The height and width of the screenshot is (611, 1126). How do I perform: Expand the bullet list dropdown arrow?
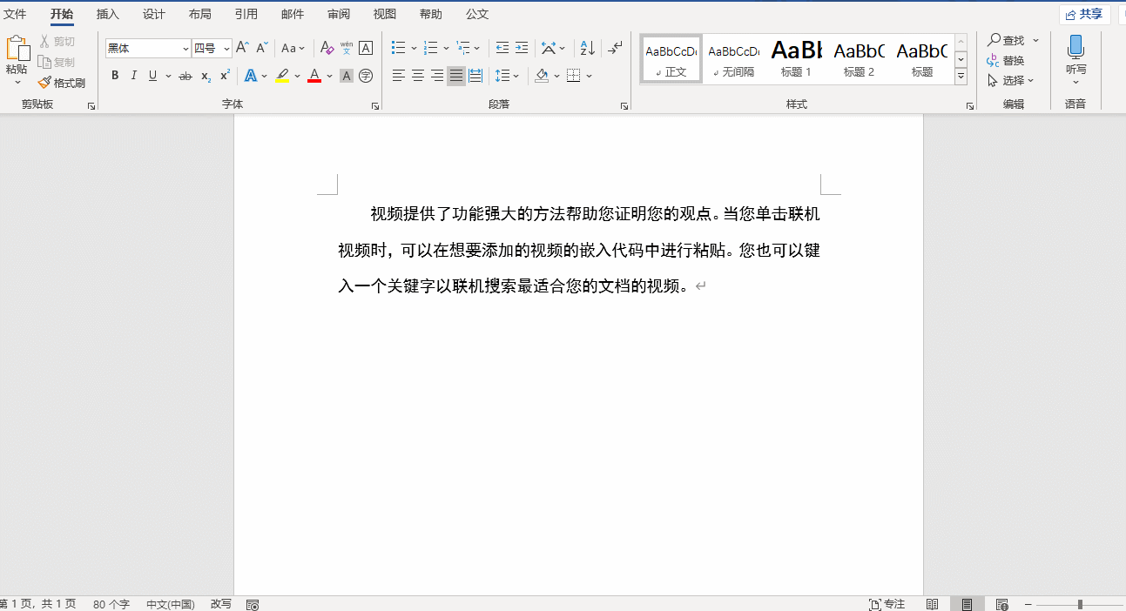click(414, 48)
